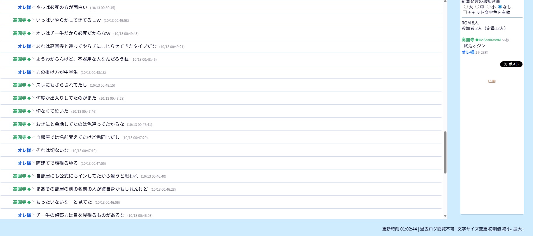Select 大 notification volume

tap(466, 7)
